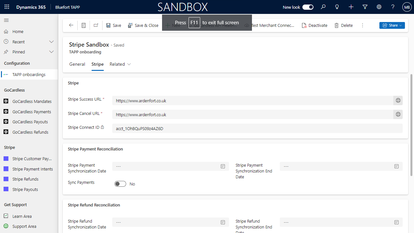Open GoCardless Mandates in sidebar
The image size is (414, 233).
[29, 101]
